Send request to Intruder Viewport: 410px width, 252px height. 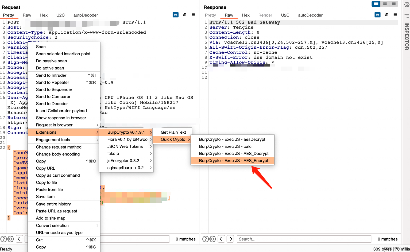click(64, 75)
